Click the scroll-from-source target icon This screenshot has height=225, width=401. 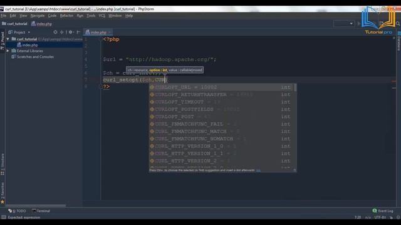55,32
